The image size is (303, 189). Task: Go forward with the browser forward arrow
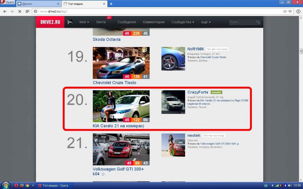click(x=12, y=11)
